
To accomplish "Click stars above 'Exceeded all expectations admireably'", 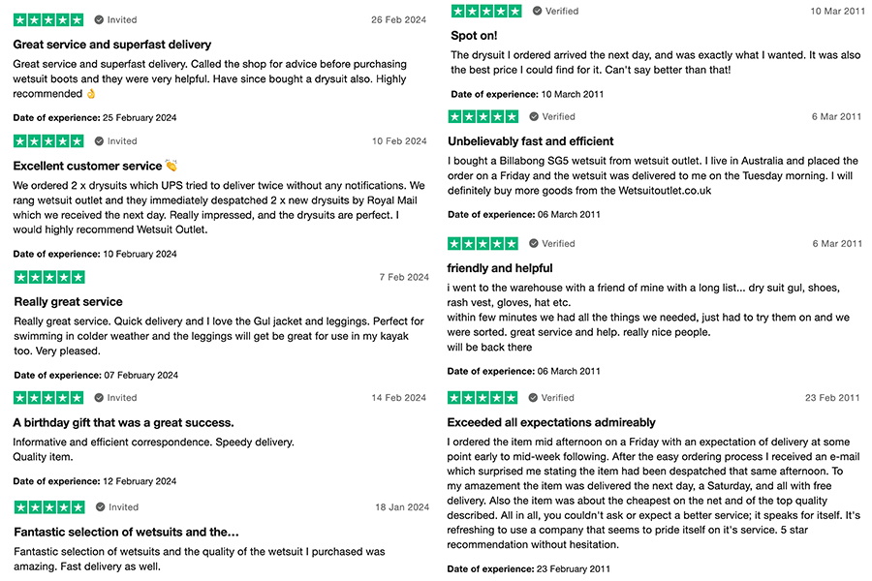I will coord(483,398).
